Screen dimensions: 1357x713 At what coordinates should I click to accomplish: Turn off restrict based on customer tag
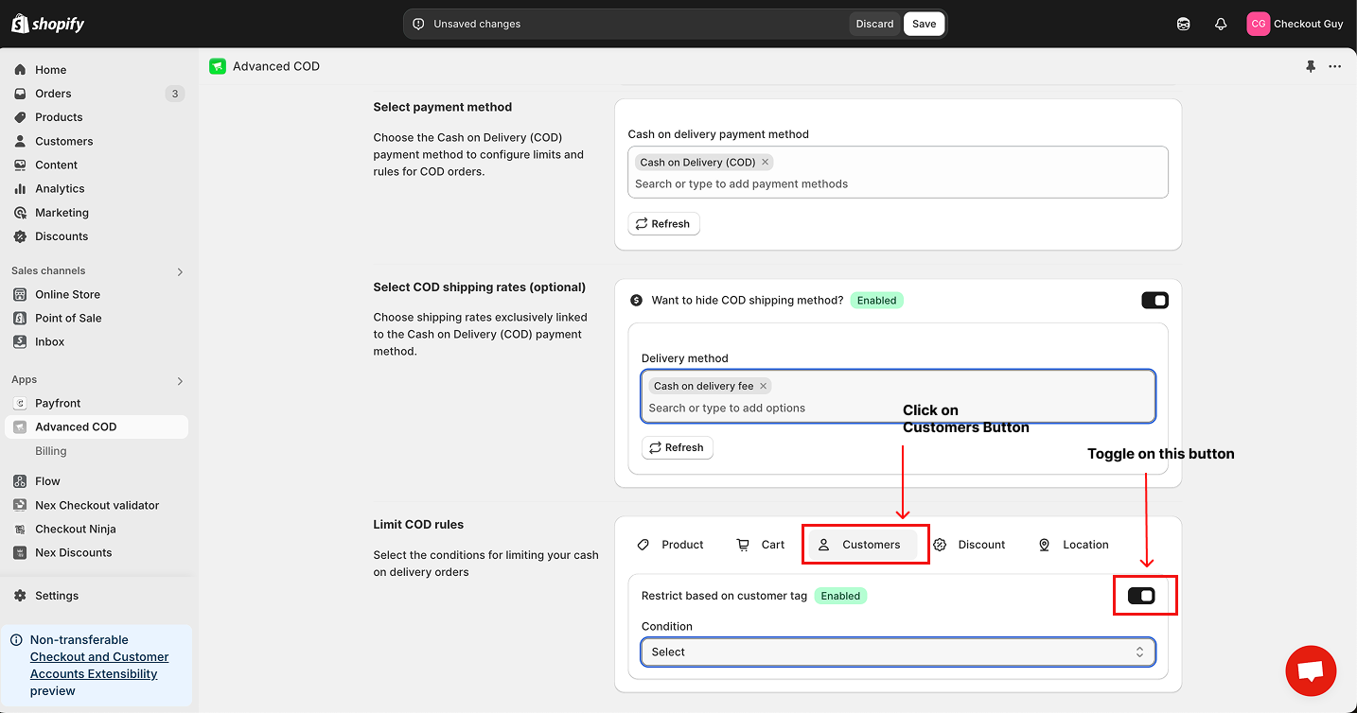coord(1141,596)
